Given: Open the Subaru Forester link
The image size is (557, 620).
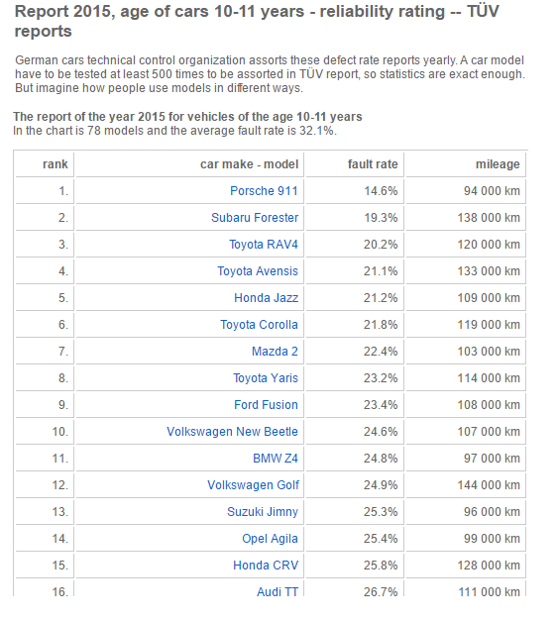Looking at the screenshot, I should pyautogui.click(x=255, y=218).
